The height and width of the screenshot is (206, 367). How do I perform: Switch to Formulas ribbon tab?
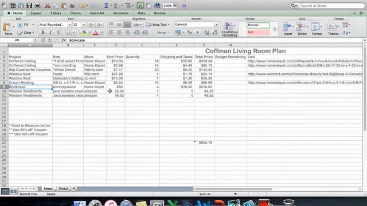121,13
